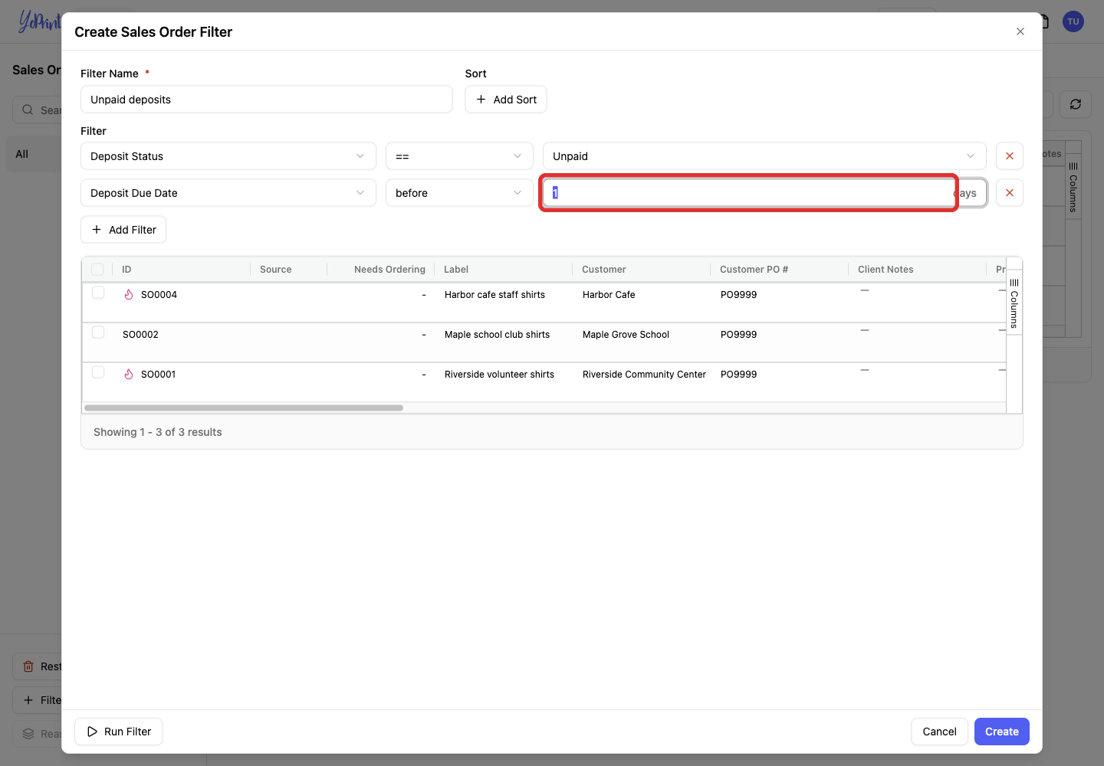Viewport: 1104px width, 766px height.
Task: Open the Columns side panel of the results table
Action: 1014,303
